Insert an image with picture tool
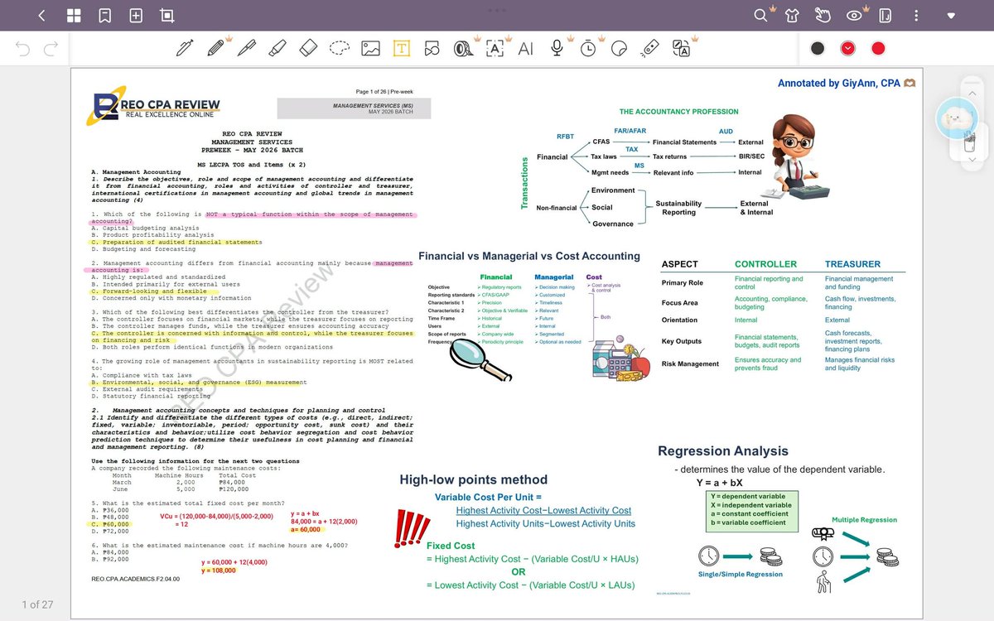This screenshot has width=994, height=621. (x=370, y=48)
